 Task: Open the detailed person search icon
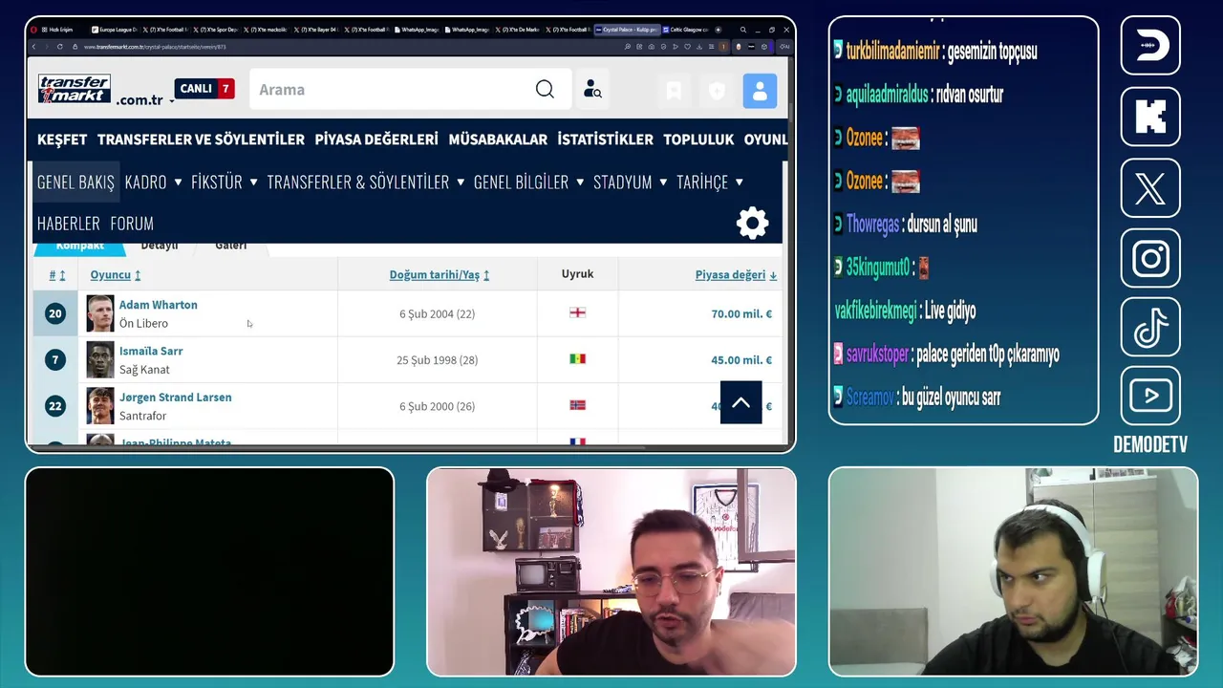click(x=592, y=90)
